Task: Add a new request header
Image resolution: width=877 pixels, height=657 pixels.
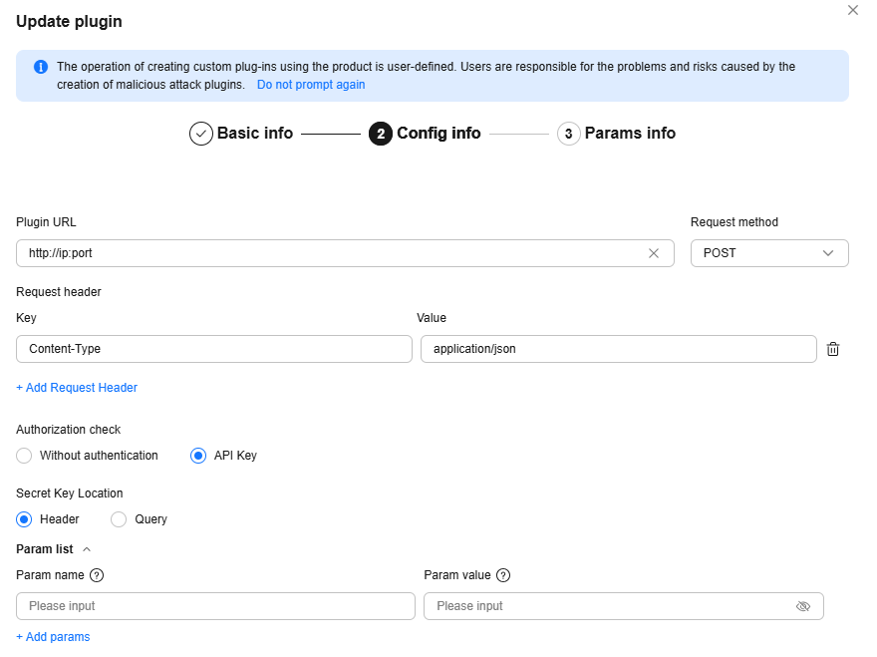Action: (x=77, y=388)
